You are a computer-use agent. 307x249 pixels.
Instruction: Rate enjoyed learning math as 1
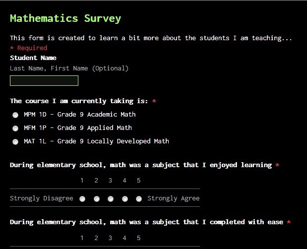pyautogui.click(x=82, y=199)
